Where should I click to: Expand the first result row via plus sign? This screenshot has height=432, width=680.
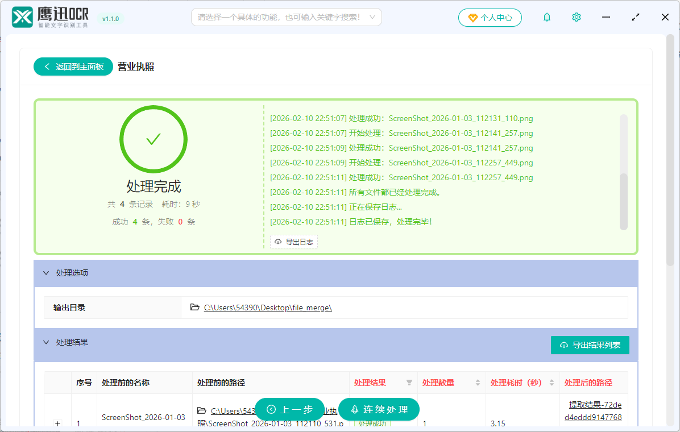click(57, 423)
